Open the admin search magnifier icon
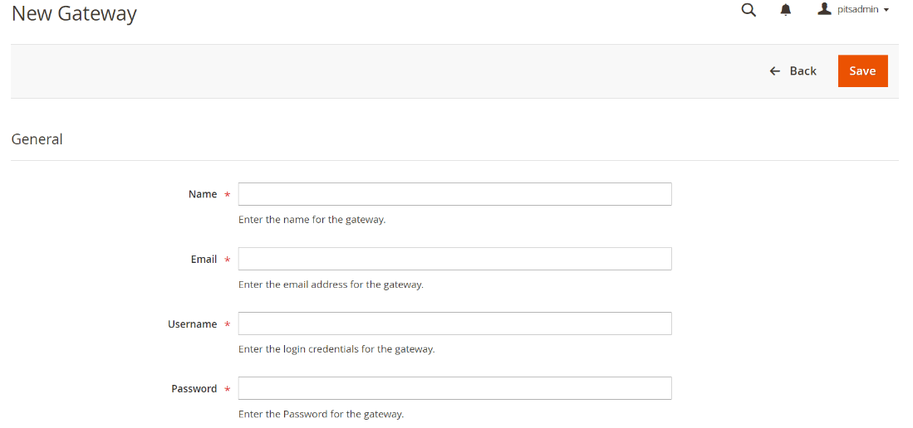The image size is (913, 428). point(749,10)
